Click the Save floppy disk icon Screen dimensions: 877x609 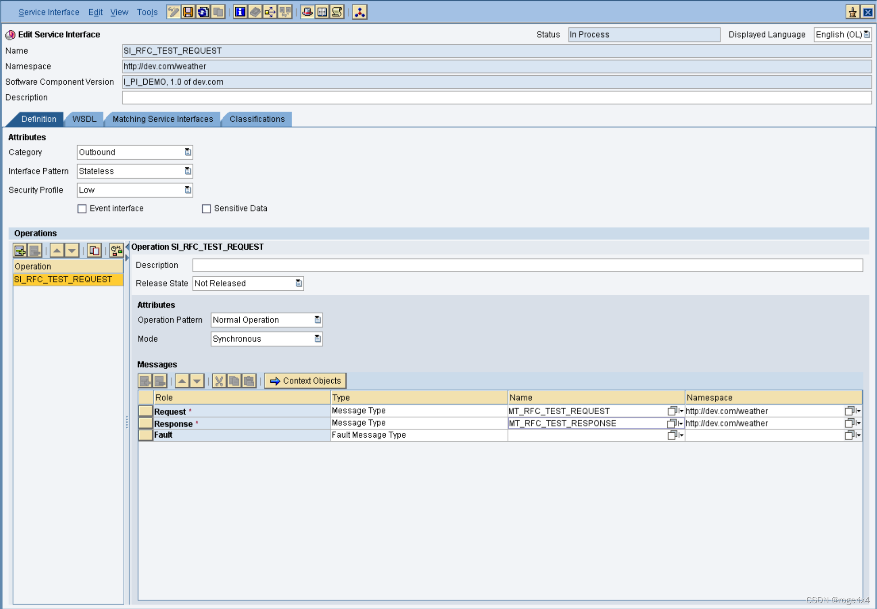(188, 12)
